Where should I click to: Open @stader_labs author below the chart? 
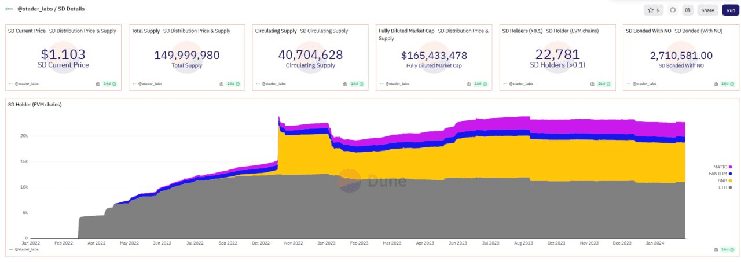click(x=27, y=249)
